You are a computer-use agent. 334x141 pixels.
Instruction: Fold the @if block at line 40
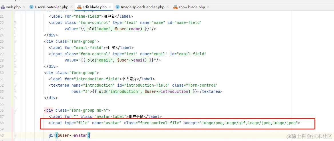coord(15,135)
